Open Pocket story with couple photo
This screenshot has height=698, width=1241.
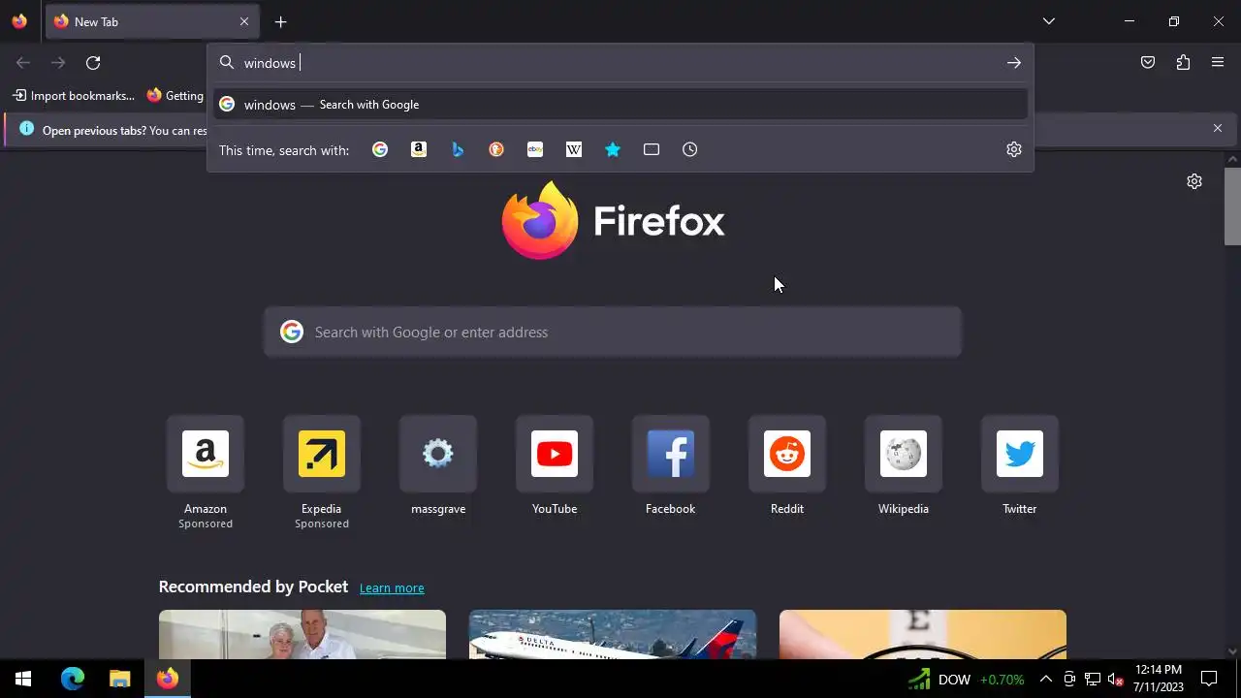302,634
